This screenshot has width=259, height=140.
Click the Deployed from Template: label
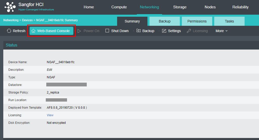pos(25,108)
